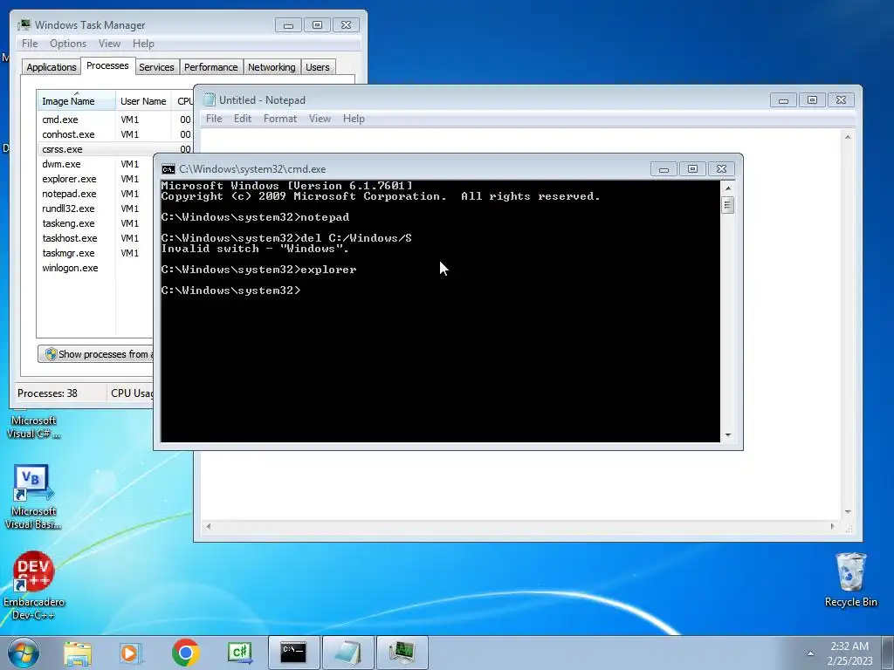Select the Recycle Bin desktop icon

(x=850, y=580)
